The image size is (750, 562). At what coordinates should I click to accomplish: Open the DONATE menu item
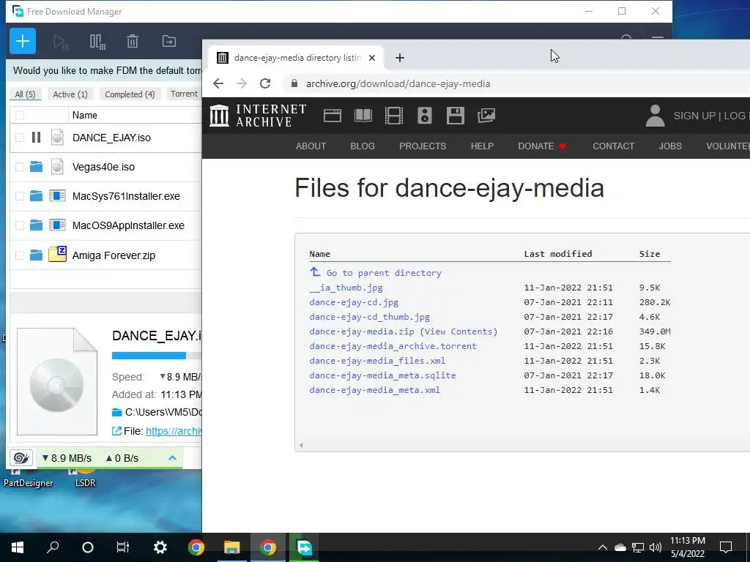pyautogui.click(x=542, y=146)
